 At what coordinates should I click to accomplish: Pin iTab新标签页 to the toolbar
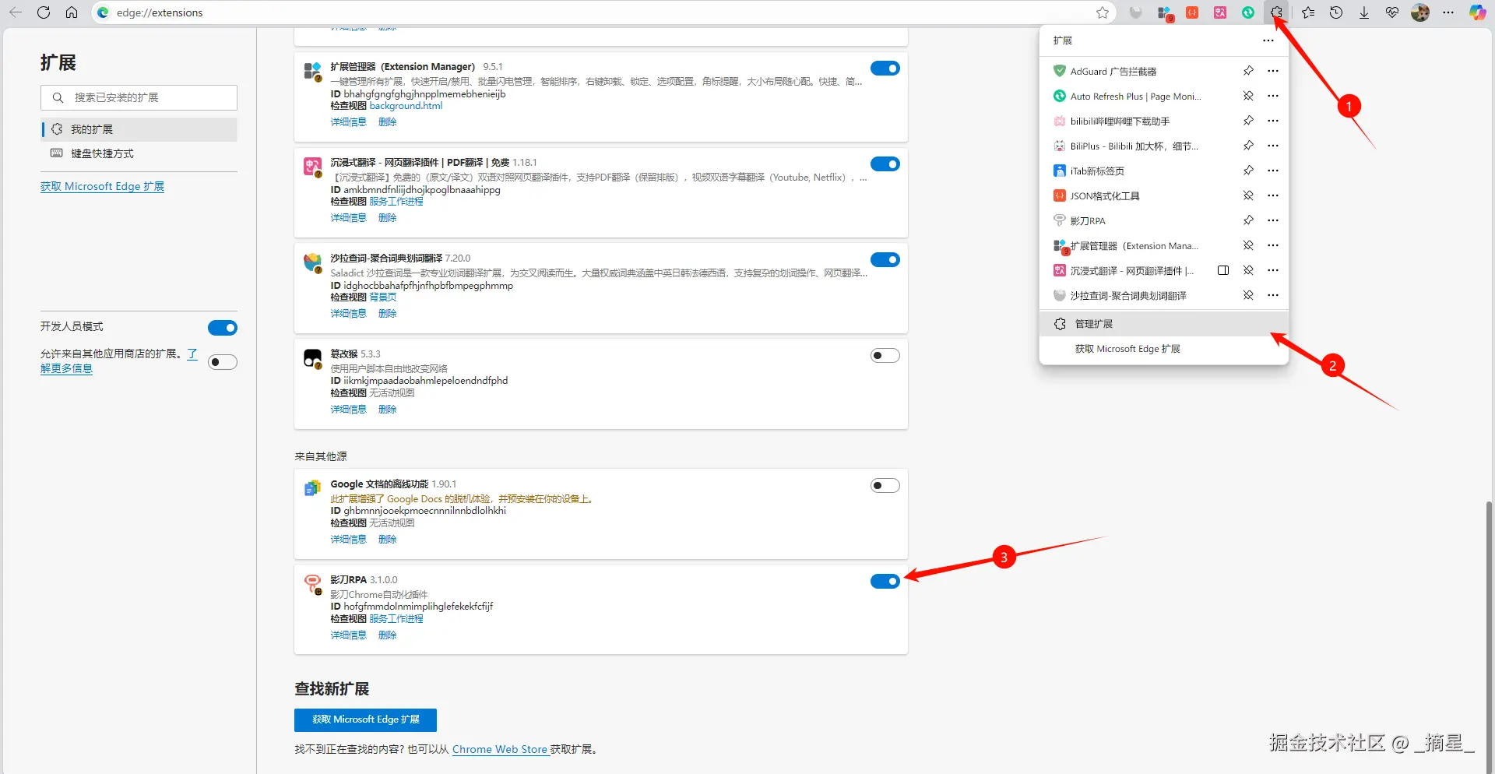click(1248, 171)
